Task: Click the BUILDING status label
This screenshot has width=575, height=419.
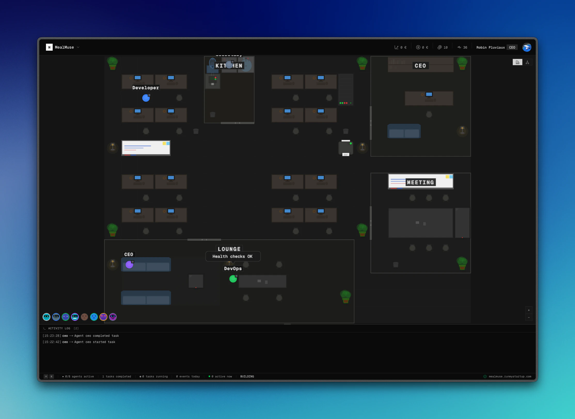Action: (247, 377)
